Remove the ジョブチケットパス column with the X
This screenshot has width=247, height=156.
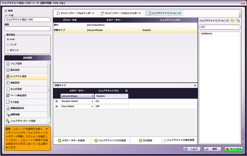pos(126,91)
